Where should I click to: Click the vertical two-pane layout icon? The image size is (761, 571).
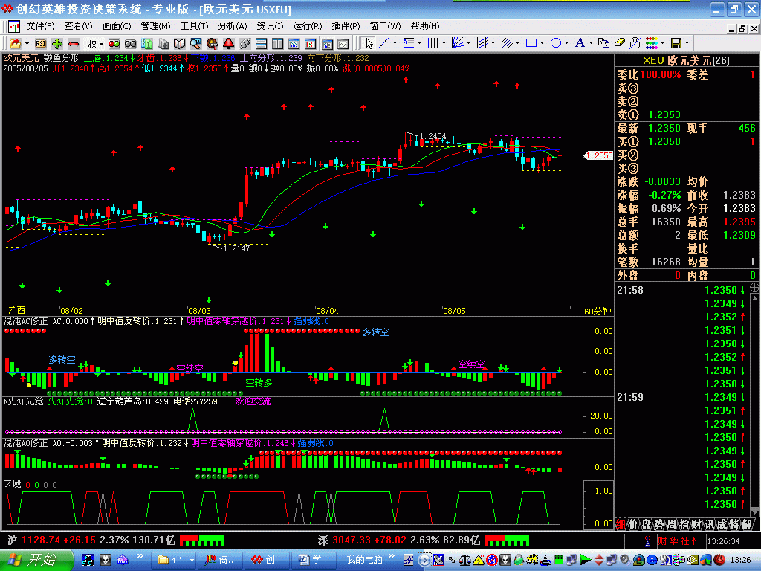pos(278,44)
